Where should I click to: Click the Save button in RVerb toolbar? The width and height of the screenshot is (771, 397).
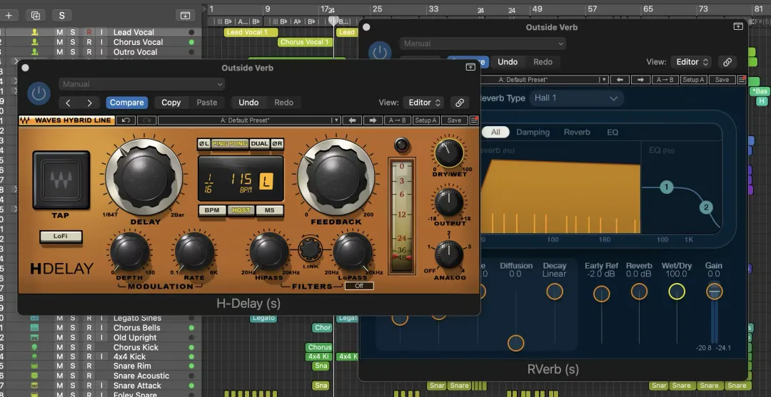click(x=722, y=80)
